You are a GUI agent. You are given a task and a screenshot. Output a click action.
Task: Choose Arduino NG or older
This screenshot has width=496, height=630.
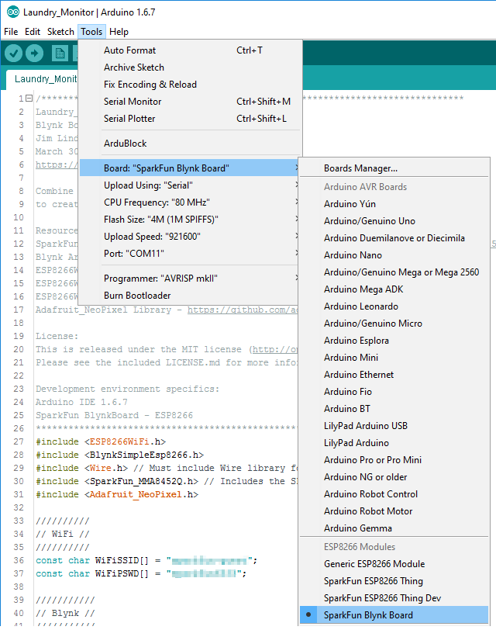tap(394, 477)
